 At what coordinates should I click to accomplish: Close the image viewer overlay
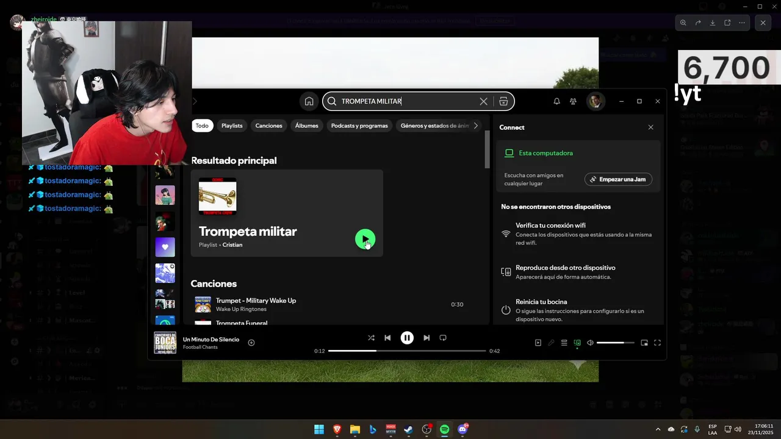click(763, 23)
